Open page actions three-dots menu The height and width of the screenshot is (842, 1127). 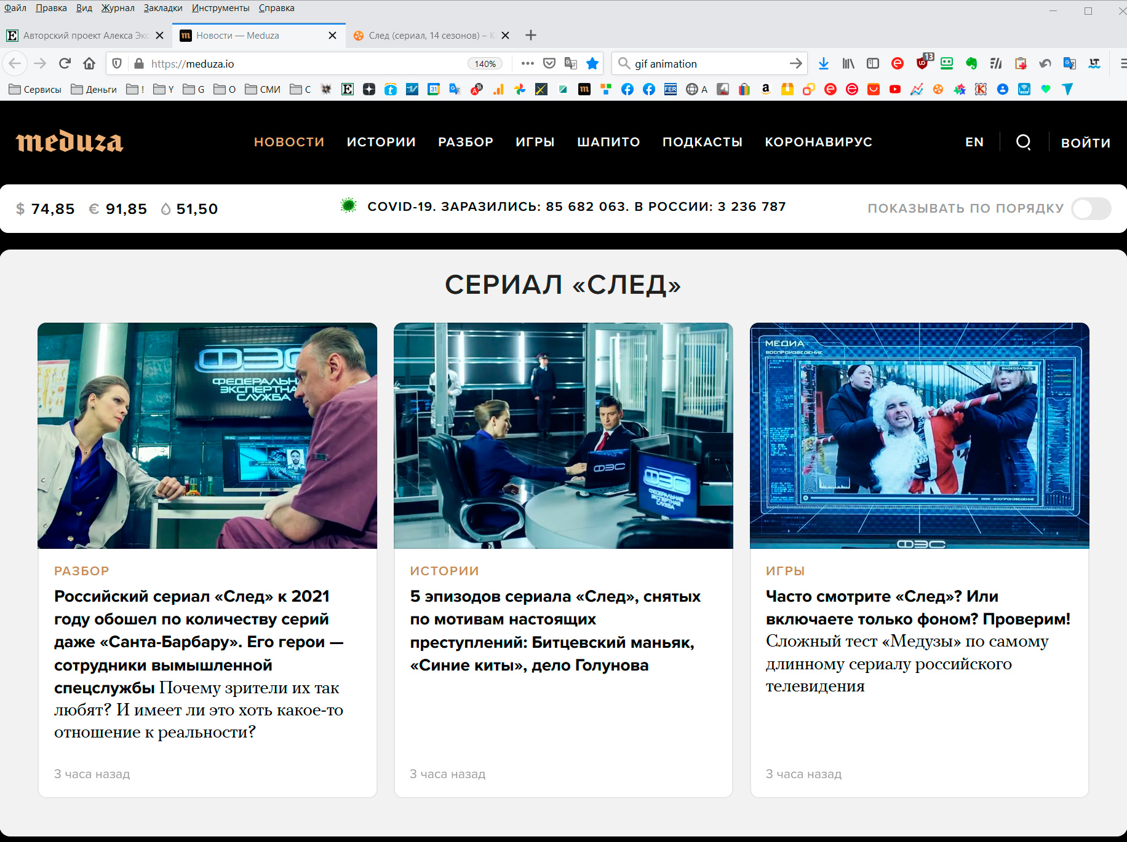pos(527,63)
